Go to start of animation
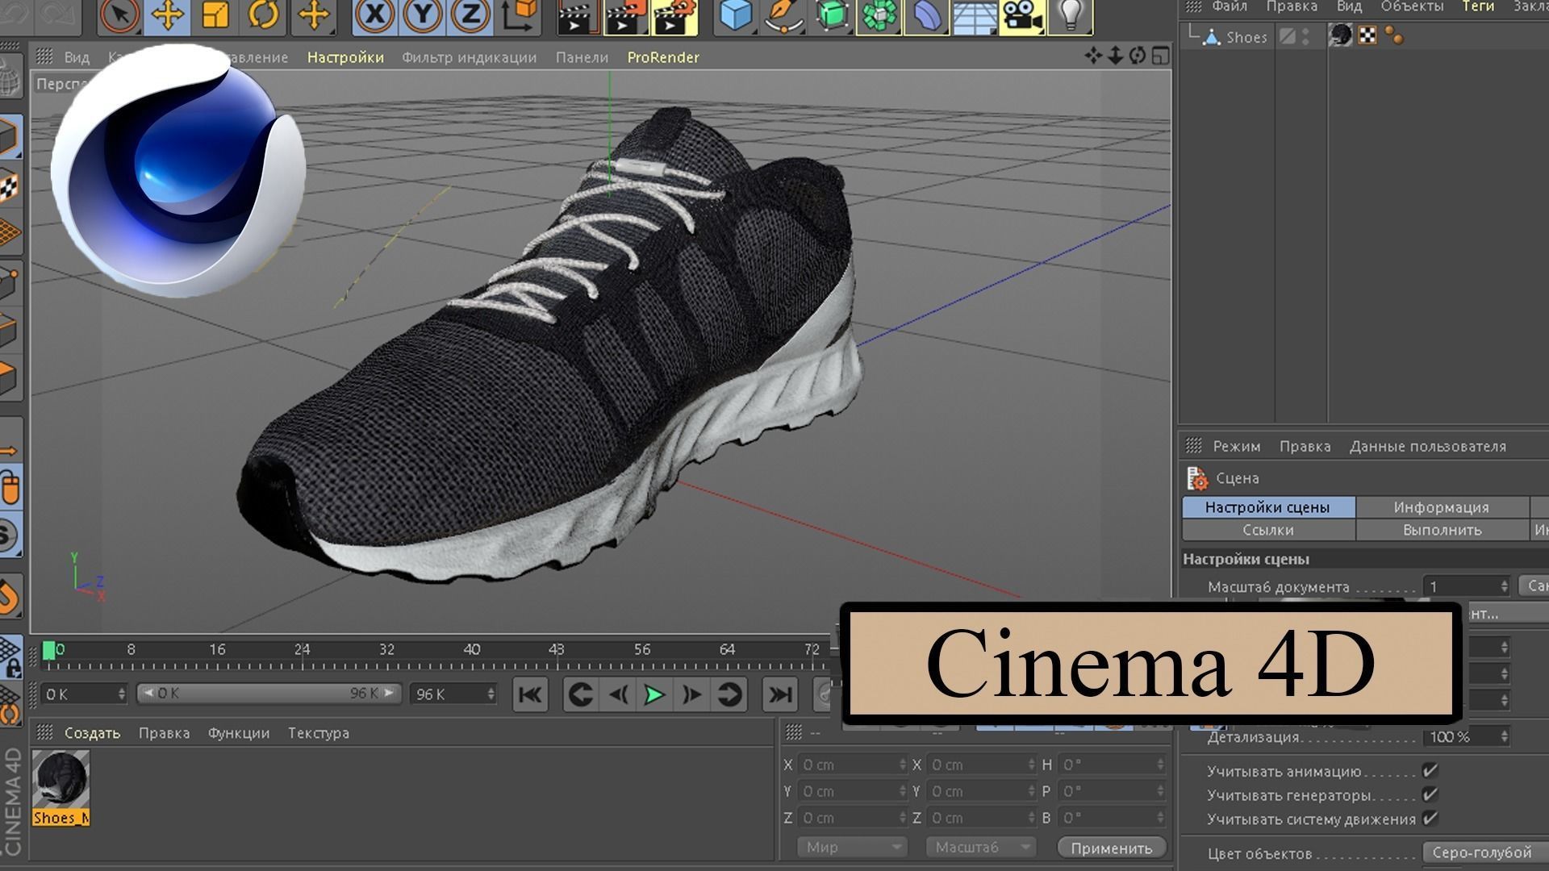1549x871 pixels. coord(530,694)
